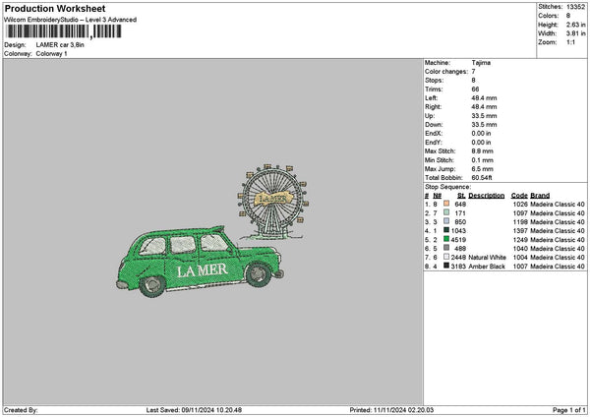Image resolution: width=590 pixels, height=417 pixels.
Task: Click Madeira Classic 40 brand in code 1007 row
Action: 558,267
